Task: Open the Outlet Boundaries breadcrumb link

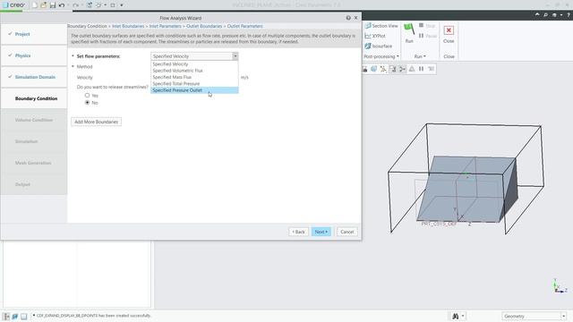Action: point(204,26)
